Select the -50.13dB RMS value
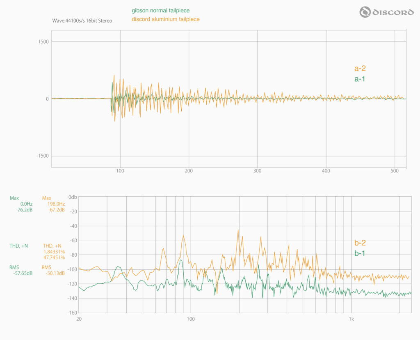This screenshot has height=340, width=420. 55,273
